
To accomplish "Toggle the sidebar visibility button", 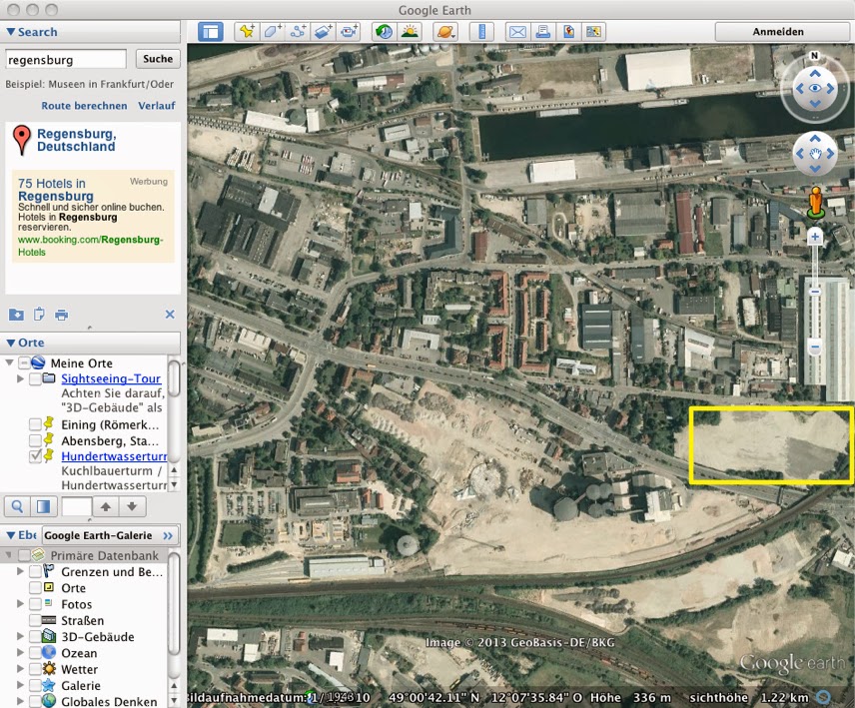I will point(210,32).
